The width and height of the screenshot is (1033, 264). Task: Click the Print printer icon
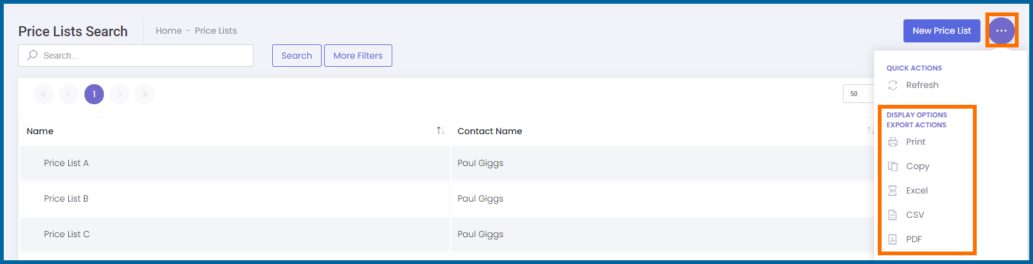893,142
